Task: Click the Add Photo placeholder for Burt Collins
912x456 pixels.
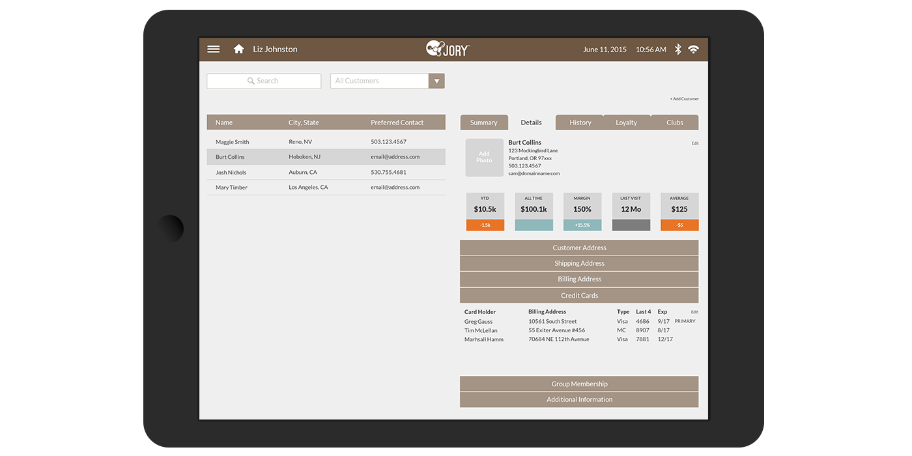Action: pyautogui.click(x=484, y=157)
